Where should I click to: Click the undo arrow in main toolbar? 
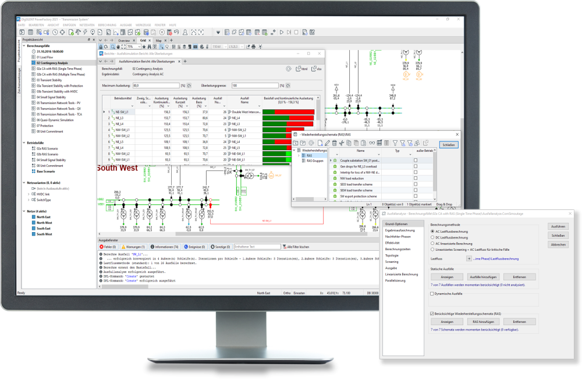[176, 32]
